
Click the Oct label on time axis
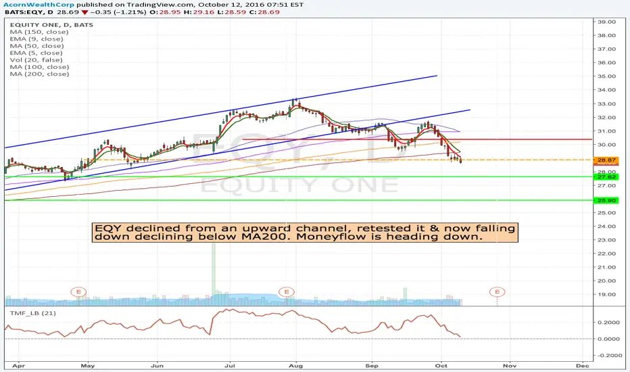pos(441,365)
